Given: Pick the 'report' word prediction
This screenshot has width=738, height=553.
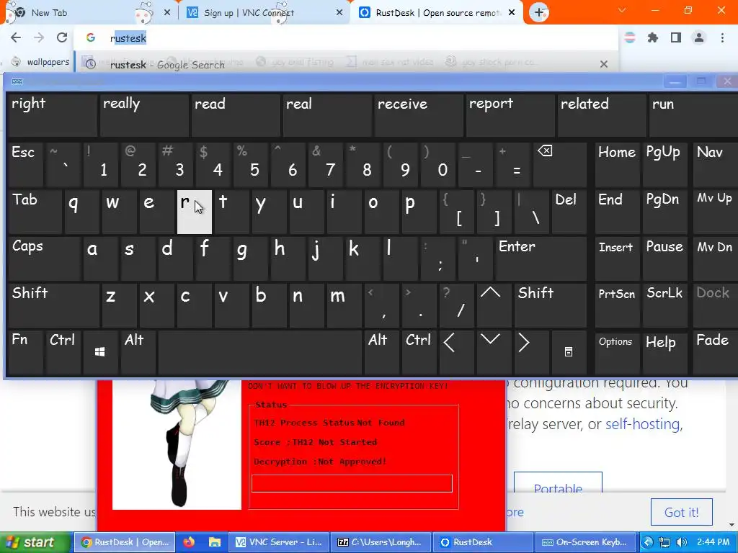Looking at the screenshot, I should pos(510,115).
